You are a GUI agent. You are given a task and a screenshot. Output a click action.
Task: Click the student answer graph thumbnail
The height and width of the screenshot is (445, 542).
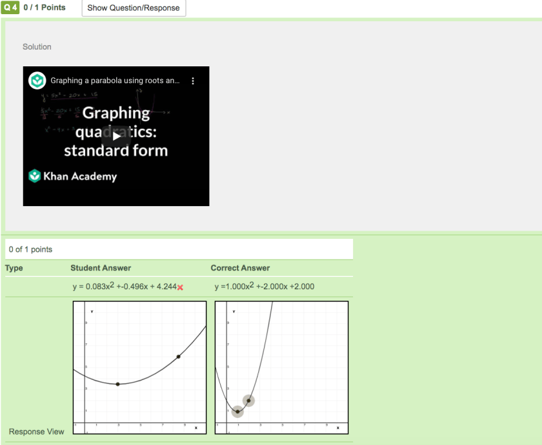(139, 367)
